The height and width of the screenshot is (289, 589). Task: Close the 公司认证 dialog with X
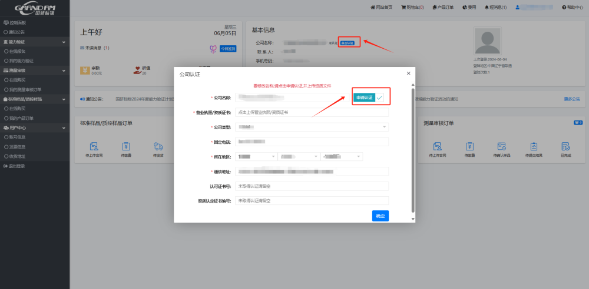[409, 73]
